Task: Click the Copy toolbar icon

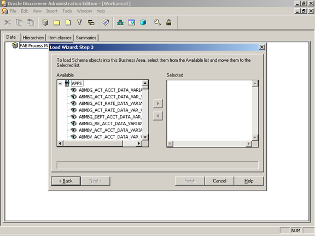Action: tap(19, 22)
